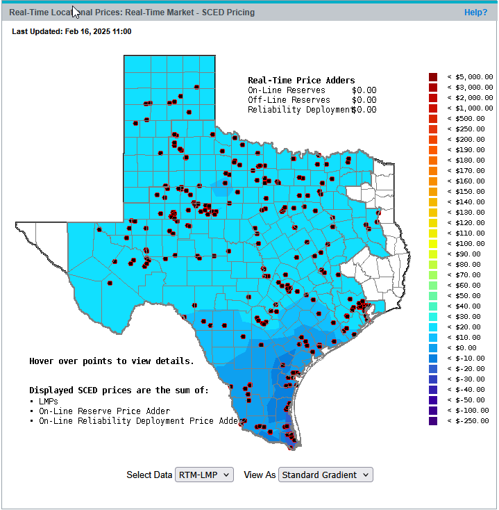Click the < $90.00 legend color swatch

pyautogui.click(x=433, y=254)
